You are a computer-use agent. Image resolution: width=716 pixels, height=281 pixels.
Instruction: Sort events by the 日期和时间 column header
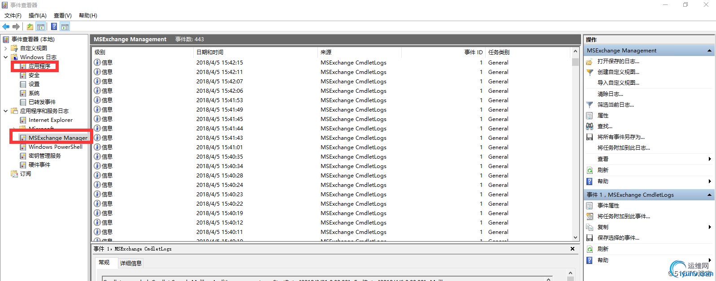coord(256,52)
